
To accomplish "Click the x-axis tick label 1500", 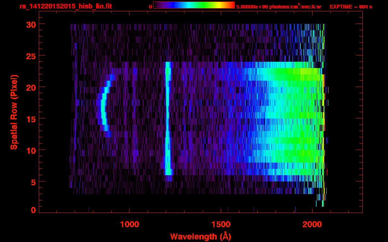I will [221, 224].
